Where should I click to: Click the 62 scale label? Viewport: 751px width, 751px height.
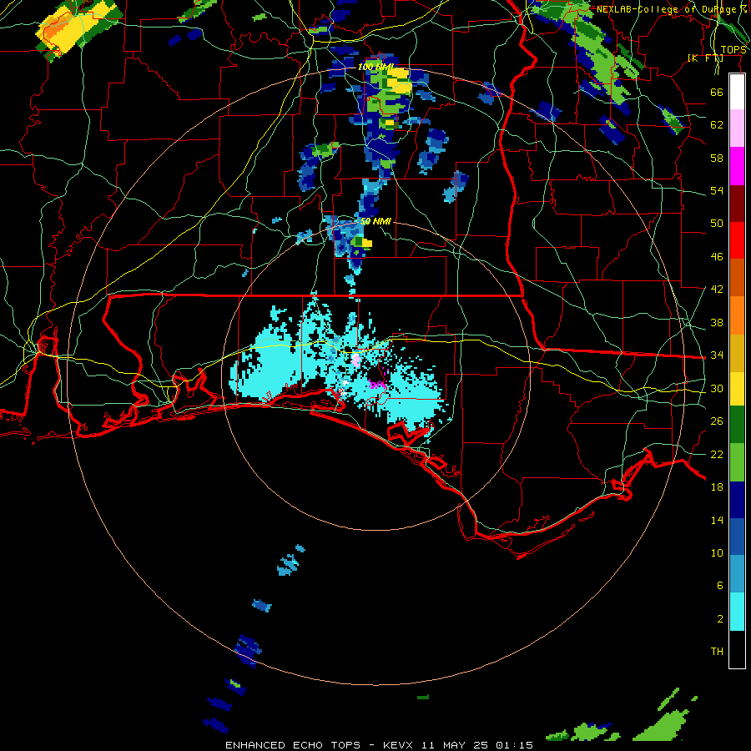tap(717, 125)
